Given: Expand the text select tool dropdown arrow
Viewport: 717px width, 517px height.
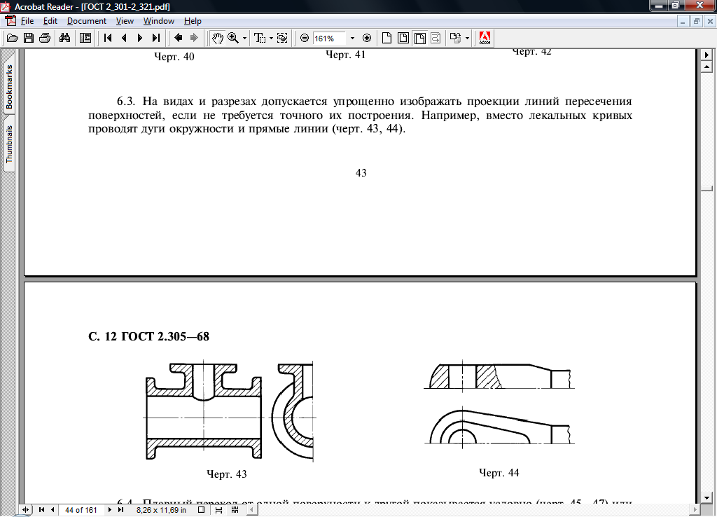Looking at the screenshot, I should click(271, 39).
